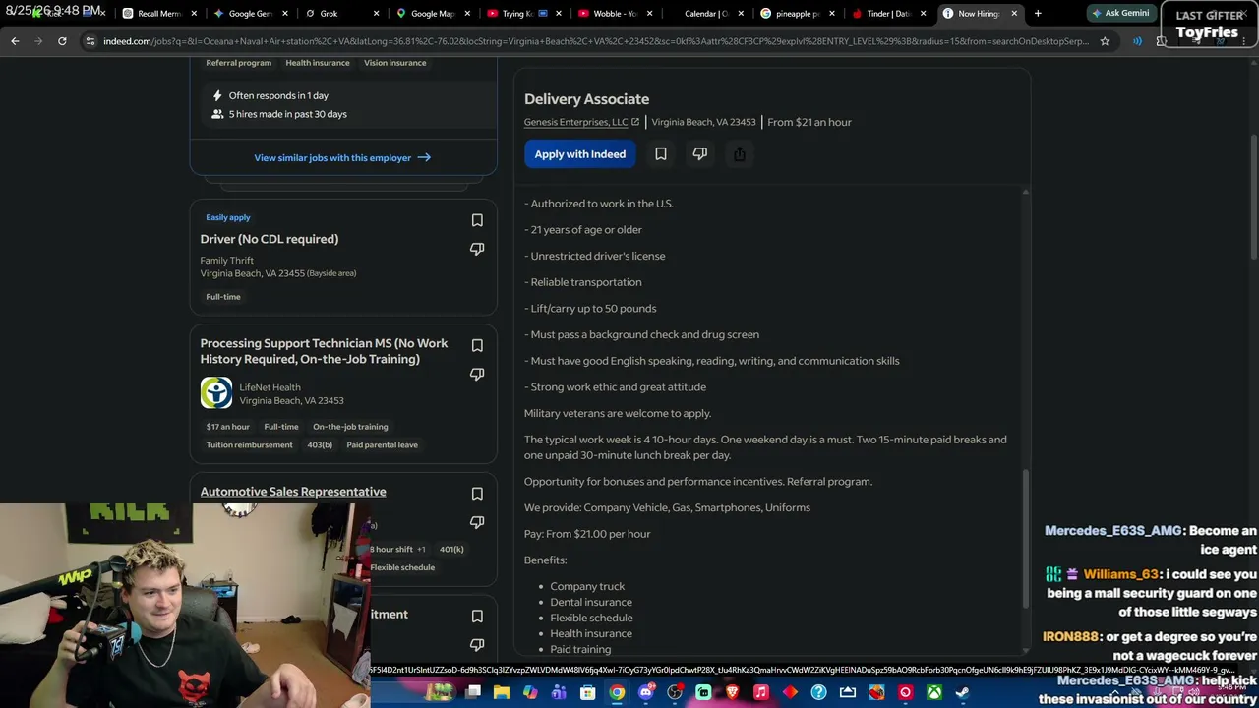Open the Driver (No CDL required) listing
This screenshot has height=708, width=1259.
click(x=270, y=239)
